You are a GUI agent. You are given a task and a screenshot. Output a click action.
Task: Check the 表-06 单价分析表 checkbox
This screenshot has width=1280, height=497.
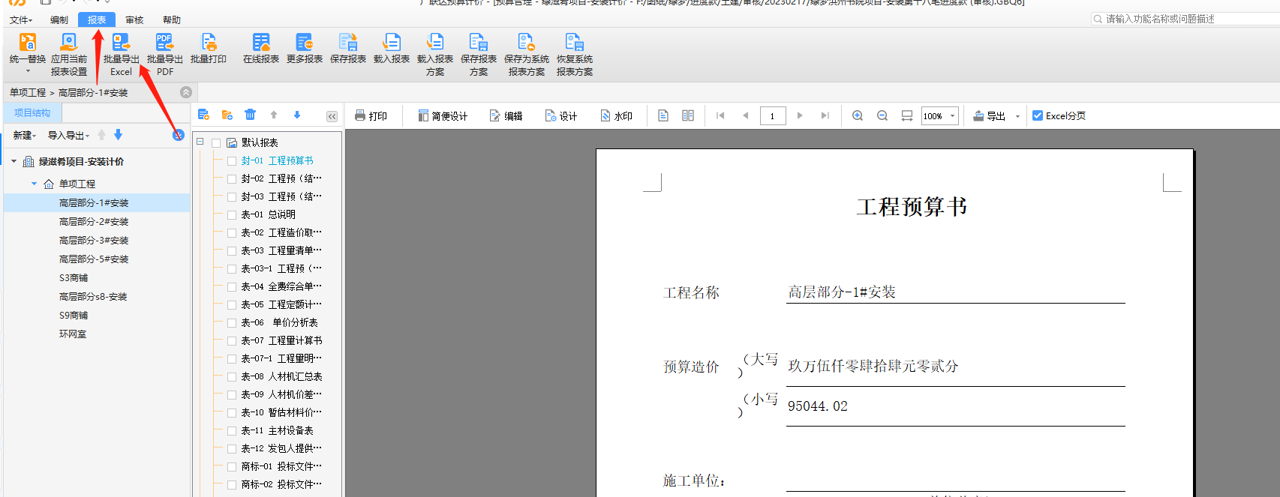pos(232,322)
